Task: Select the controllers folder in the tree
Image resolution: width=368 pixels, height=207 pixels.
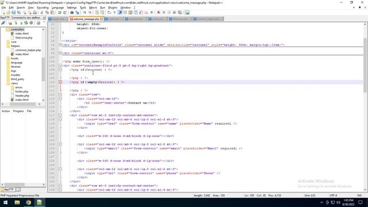Action: pos(17,29)
